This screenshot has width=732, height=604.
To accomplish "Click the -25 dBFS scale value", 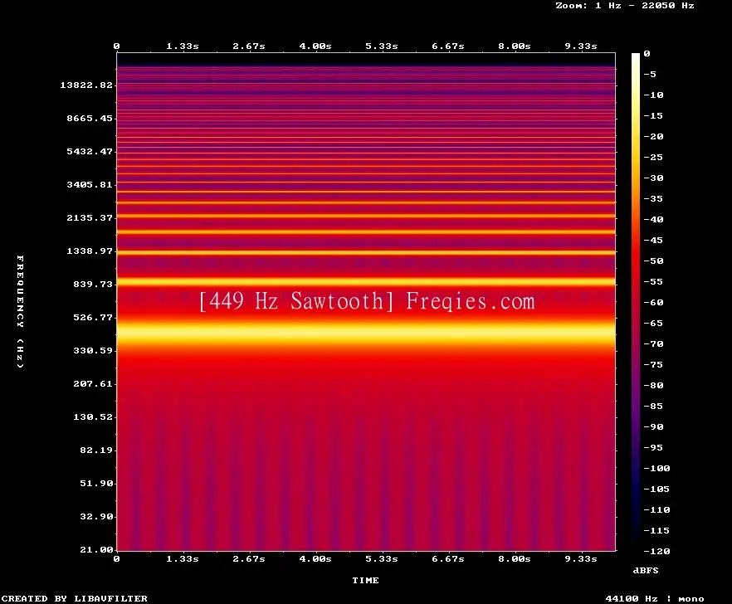I will (653, 158).
